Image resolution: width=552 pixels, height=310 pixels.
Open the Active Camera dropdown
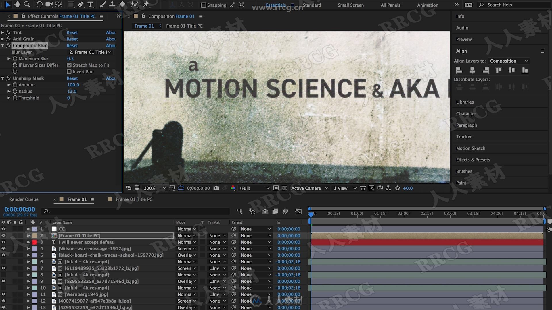(x=309, y=188)
